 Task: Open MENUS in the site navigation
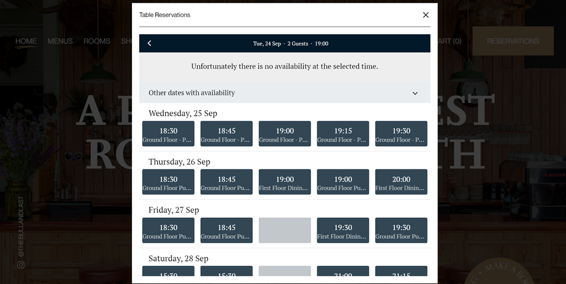[x=60, y=41]
